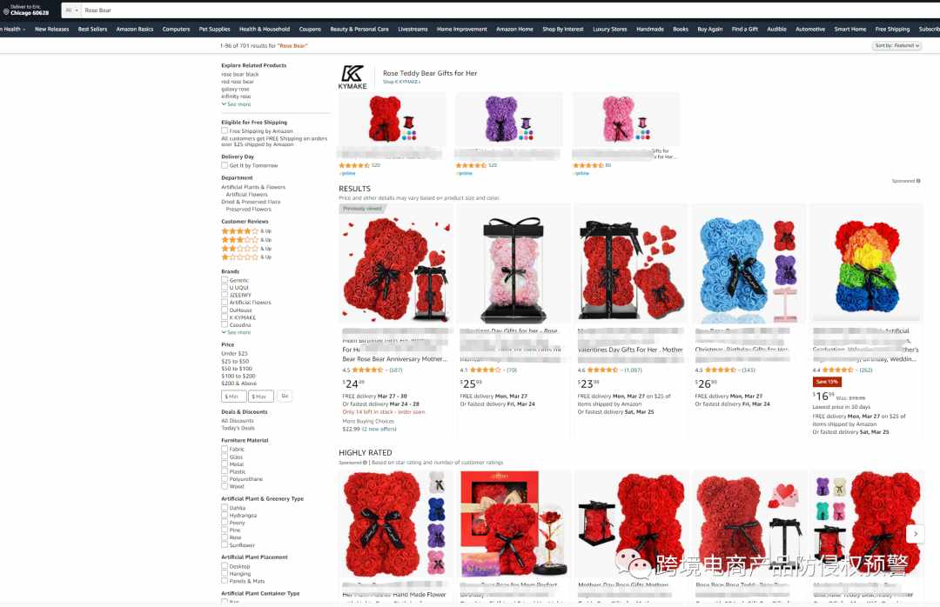
Task: Click the Go price filter button
Action: [285, 396]
